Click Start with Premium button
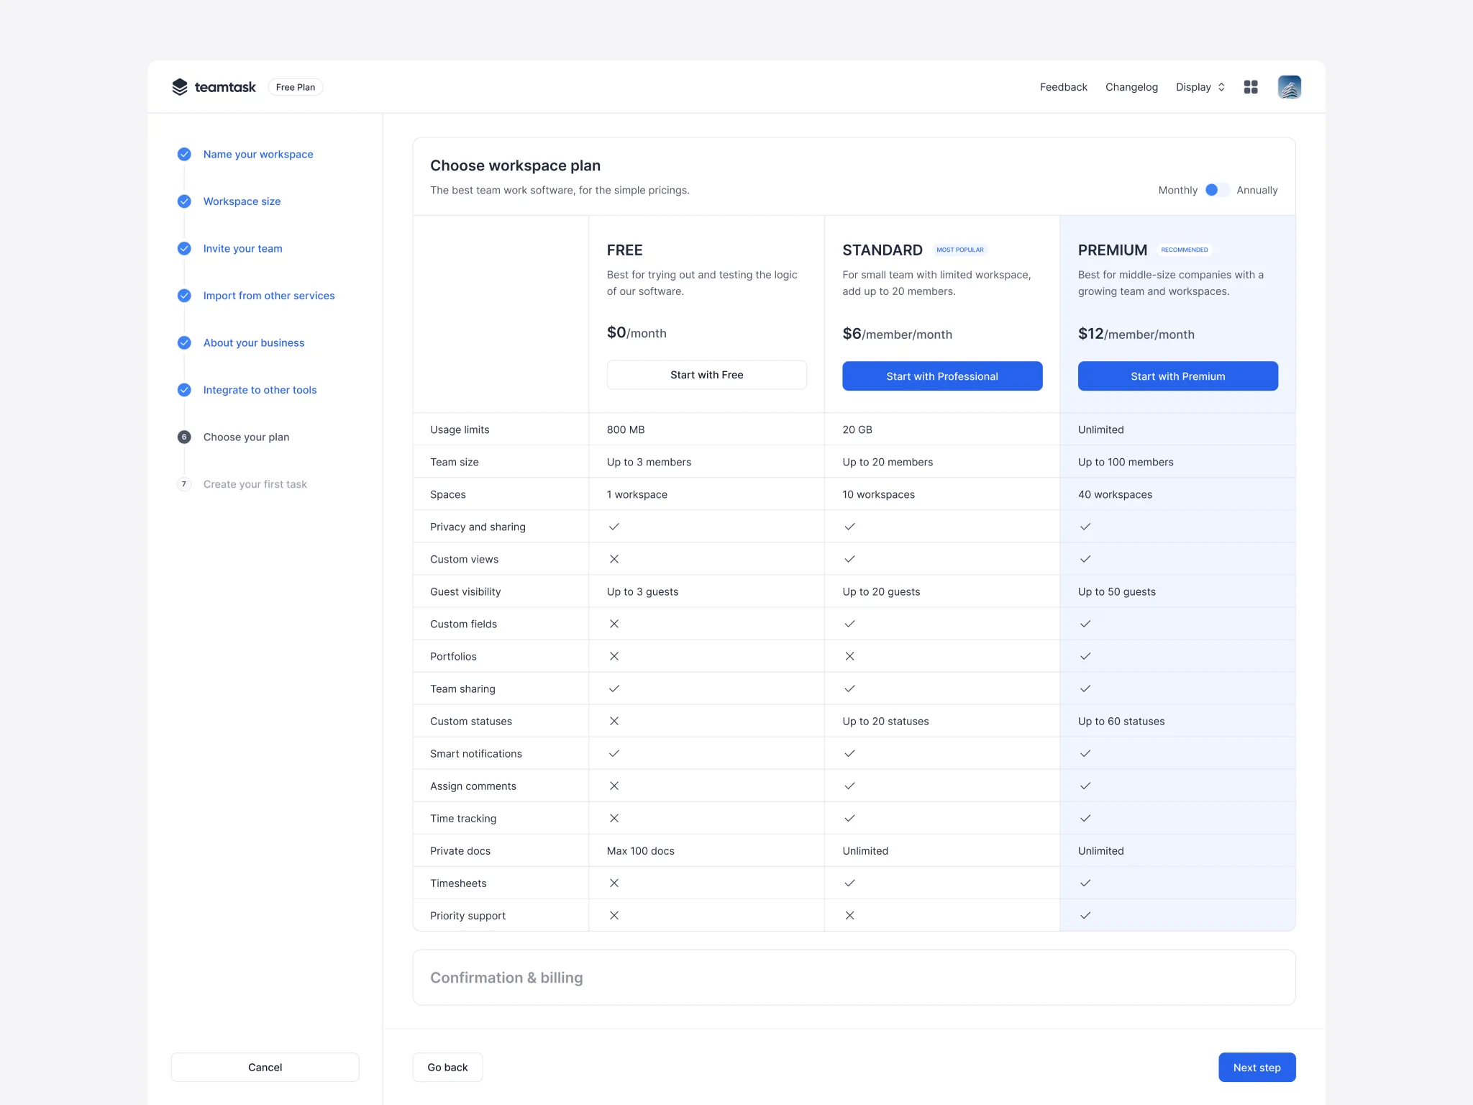 point(1177,376)
